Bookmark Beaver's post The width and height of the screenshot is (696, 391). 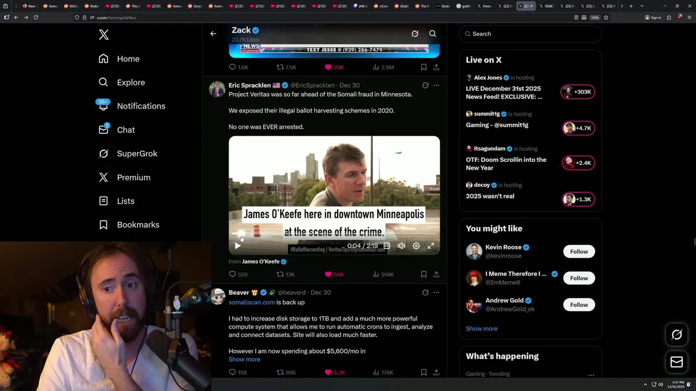424,373
